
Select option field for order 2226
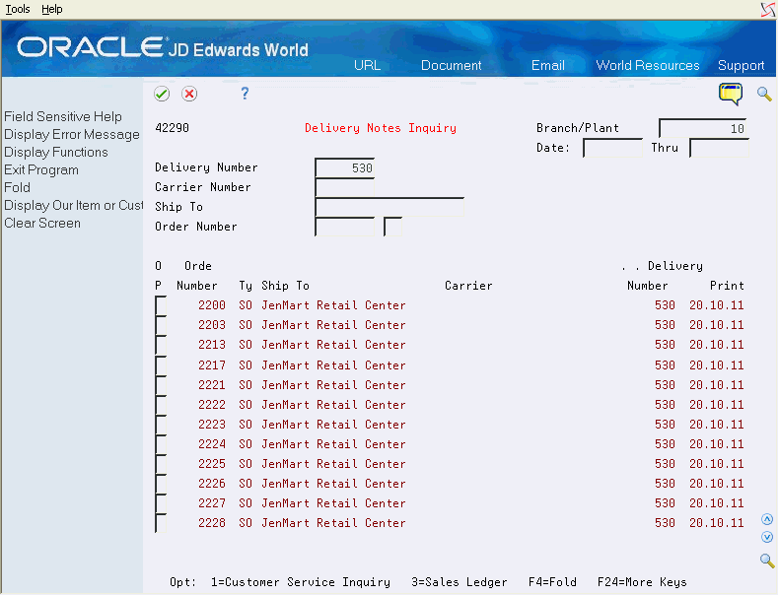[x=161, y=484]
